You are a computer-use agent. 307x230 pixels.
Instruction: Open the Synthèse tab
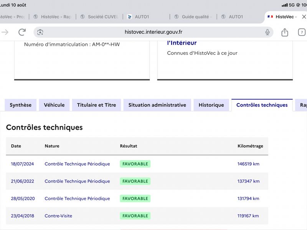coord(21,105)
